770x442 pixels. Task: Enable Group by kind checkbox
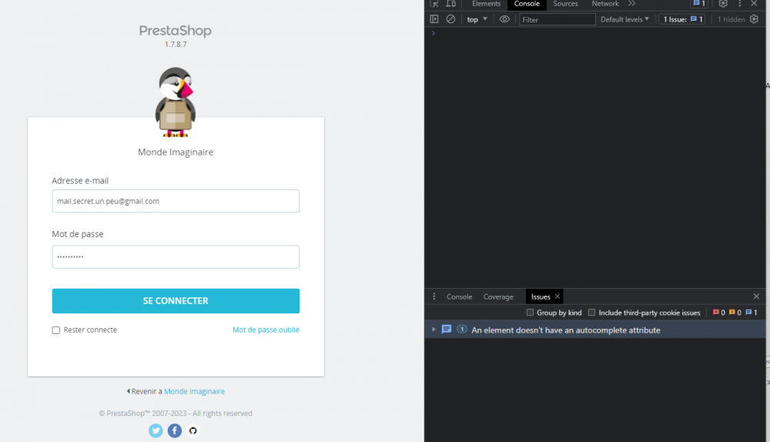tap(530, 313)
